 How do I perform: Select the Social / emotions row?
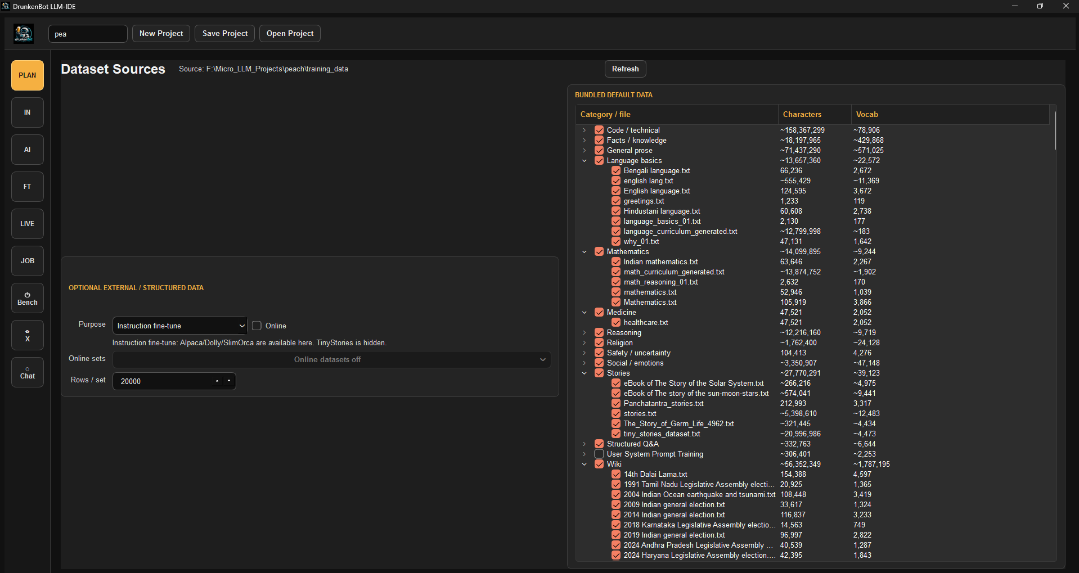click(812, 363)
